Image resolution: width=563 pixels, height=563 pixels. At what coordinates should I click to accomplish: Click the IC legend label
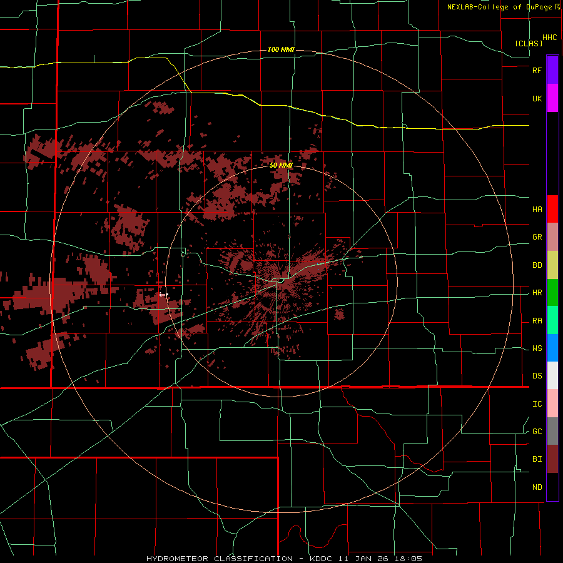point(537,404)
